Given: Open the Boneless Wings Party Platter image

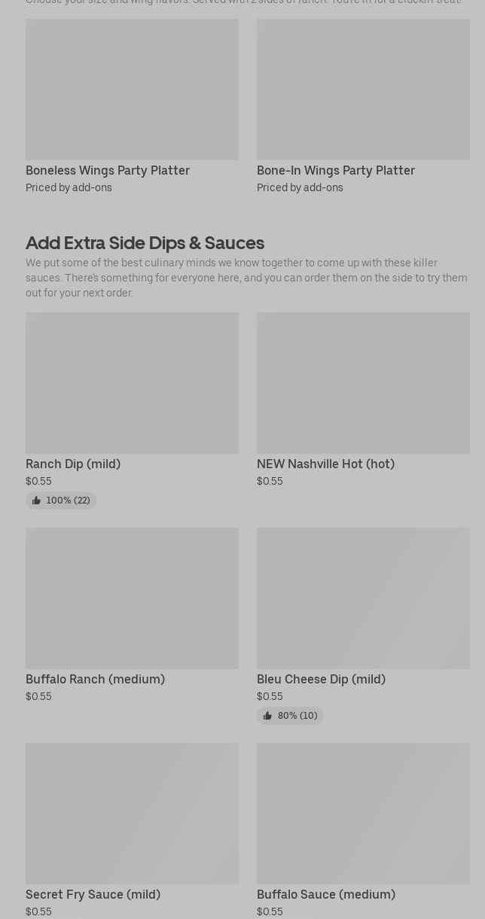Looking at the screenshot, I should click(132, 89).
